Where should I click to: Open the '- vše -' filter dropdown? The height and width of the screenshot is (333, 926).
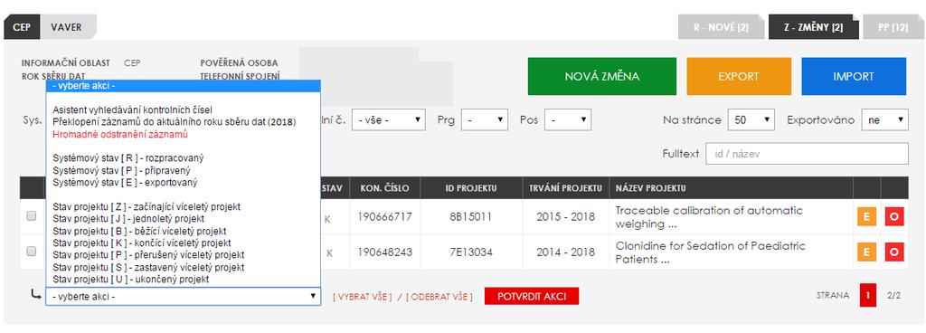pos(389,119)
